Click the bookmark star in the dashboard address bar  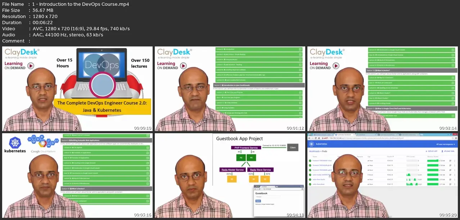click(x=453, y=138)
